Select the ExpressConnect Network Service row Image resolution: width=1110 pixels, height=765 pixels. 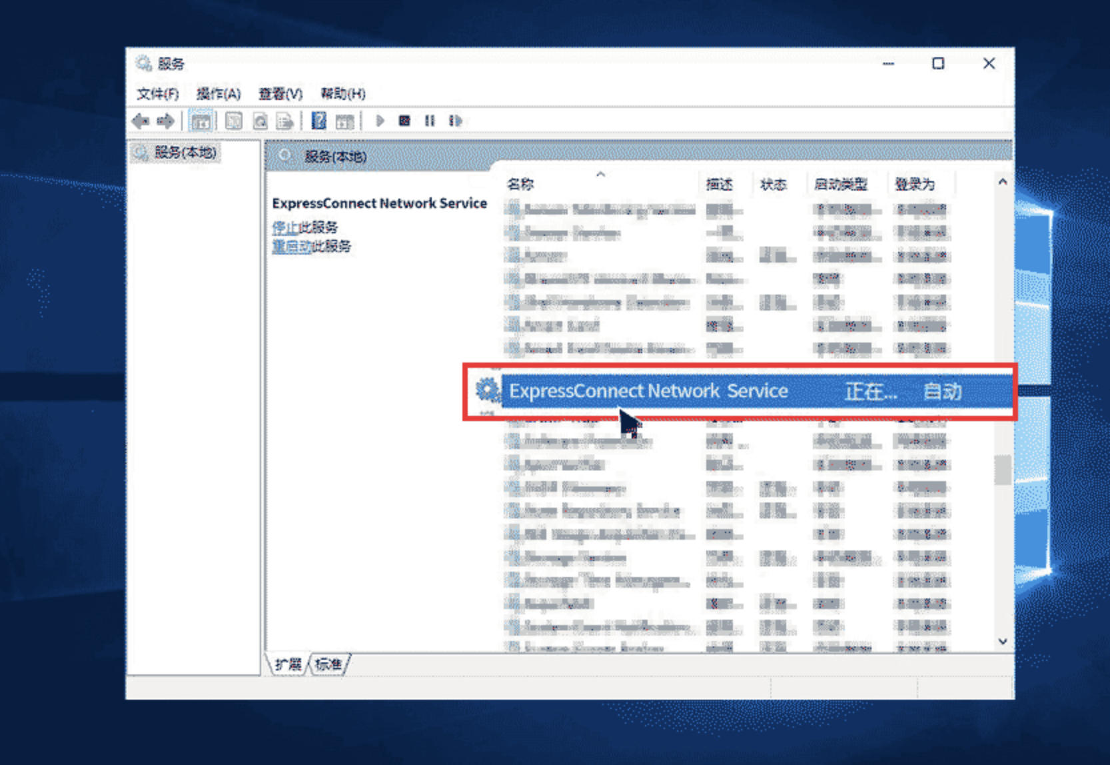646,391
